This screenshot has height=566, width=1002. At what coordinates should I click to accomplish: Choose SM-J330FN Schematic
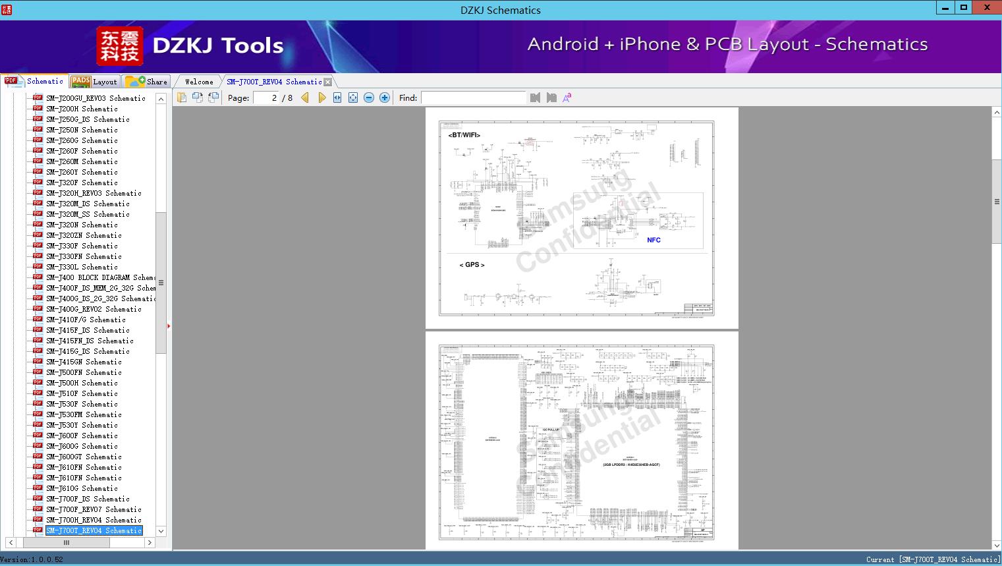click(x=84, y=256)
